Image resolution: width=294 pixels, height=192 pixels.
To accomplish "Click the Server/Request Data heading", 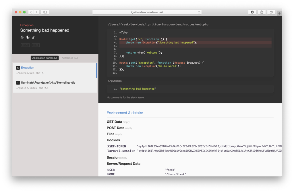I will coord(123,164).
